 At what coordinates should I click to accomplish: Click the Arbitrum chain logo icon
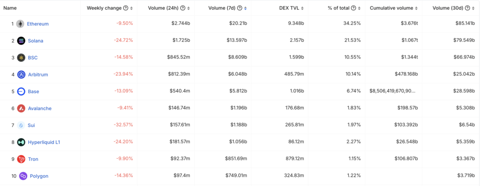point(21,74)
